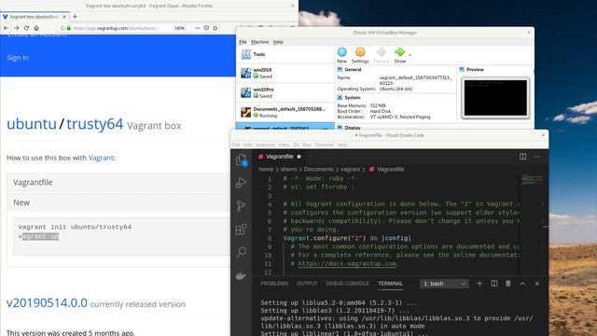Go to Firefox home page
Image resolution: width=597 pixels, height=336 pixels.
36,28
